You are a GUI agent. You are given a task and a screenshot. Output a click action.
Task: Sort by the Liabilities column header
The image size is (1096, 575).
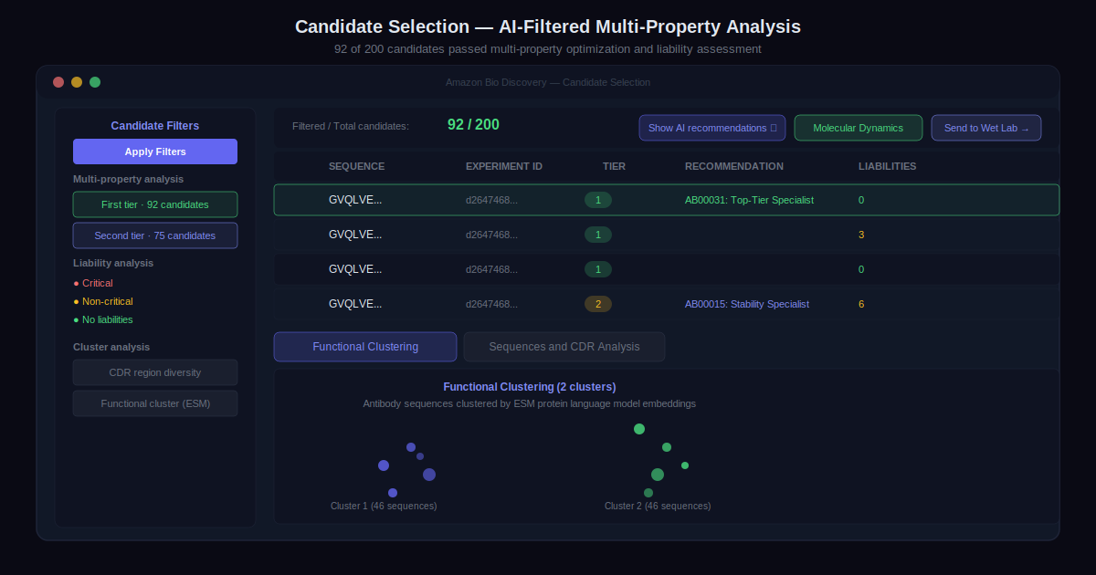coord(887,166)
